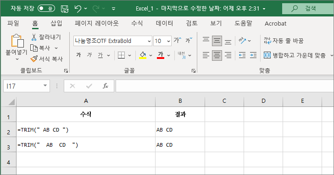Open the 클립보드 dialog launcher
The height and width of the screenshot is (175, 334).
[x=66, y=71]
